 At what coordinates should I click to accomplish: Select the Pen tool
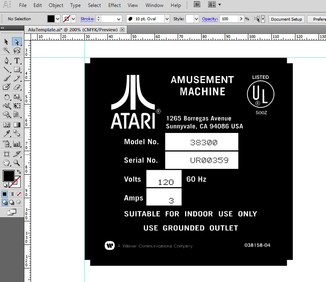pyautogui.click(x=6, y=61)
